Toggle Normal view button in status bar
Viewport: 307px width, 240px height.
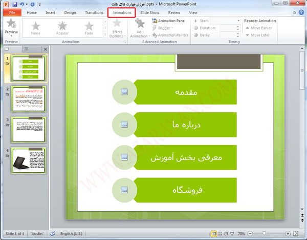(214, 233)
